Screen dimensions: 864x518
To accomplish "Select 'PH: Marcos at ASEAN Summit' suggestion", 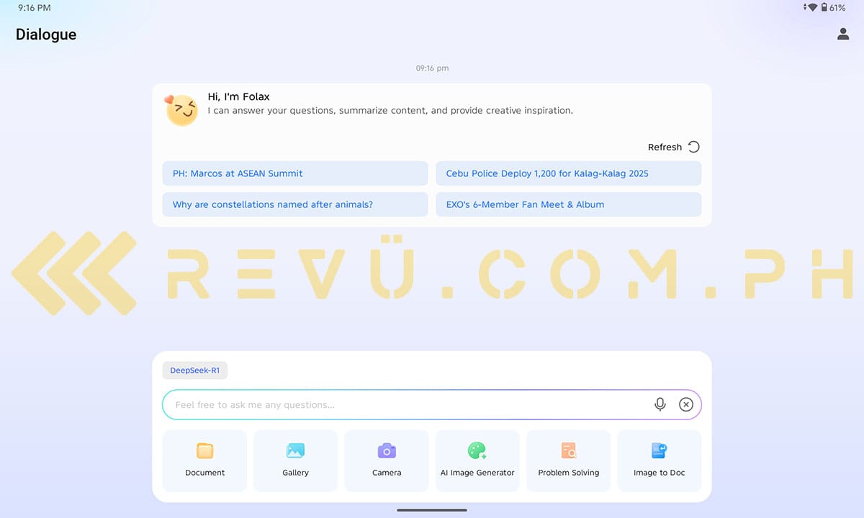I will [295, 173].
